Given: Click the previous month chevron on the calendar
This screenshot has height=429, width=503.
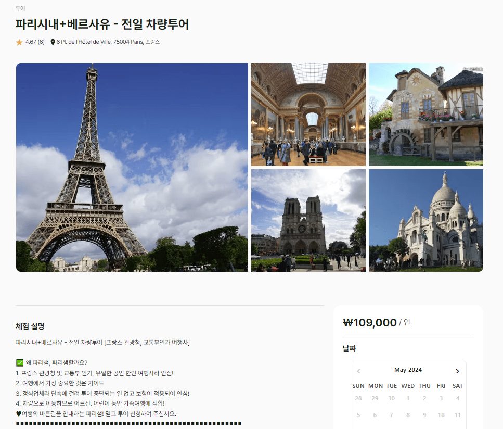Looking at the screenshot, I should (x=358, y=371).
